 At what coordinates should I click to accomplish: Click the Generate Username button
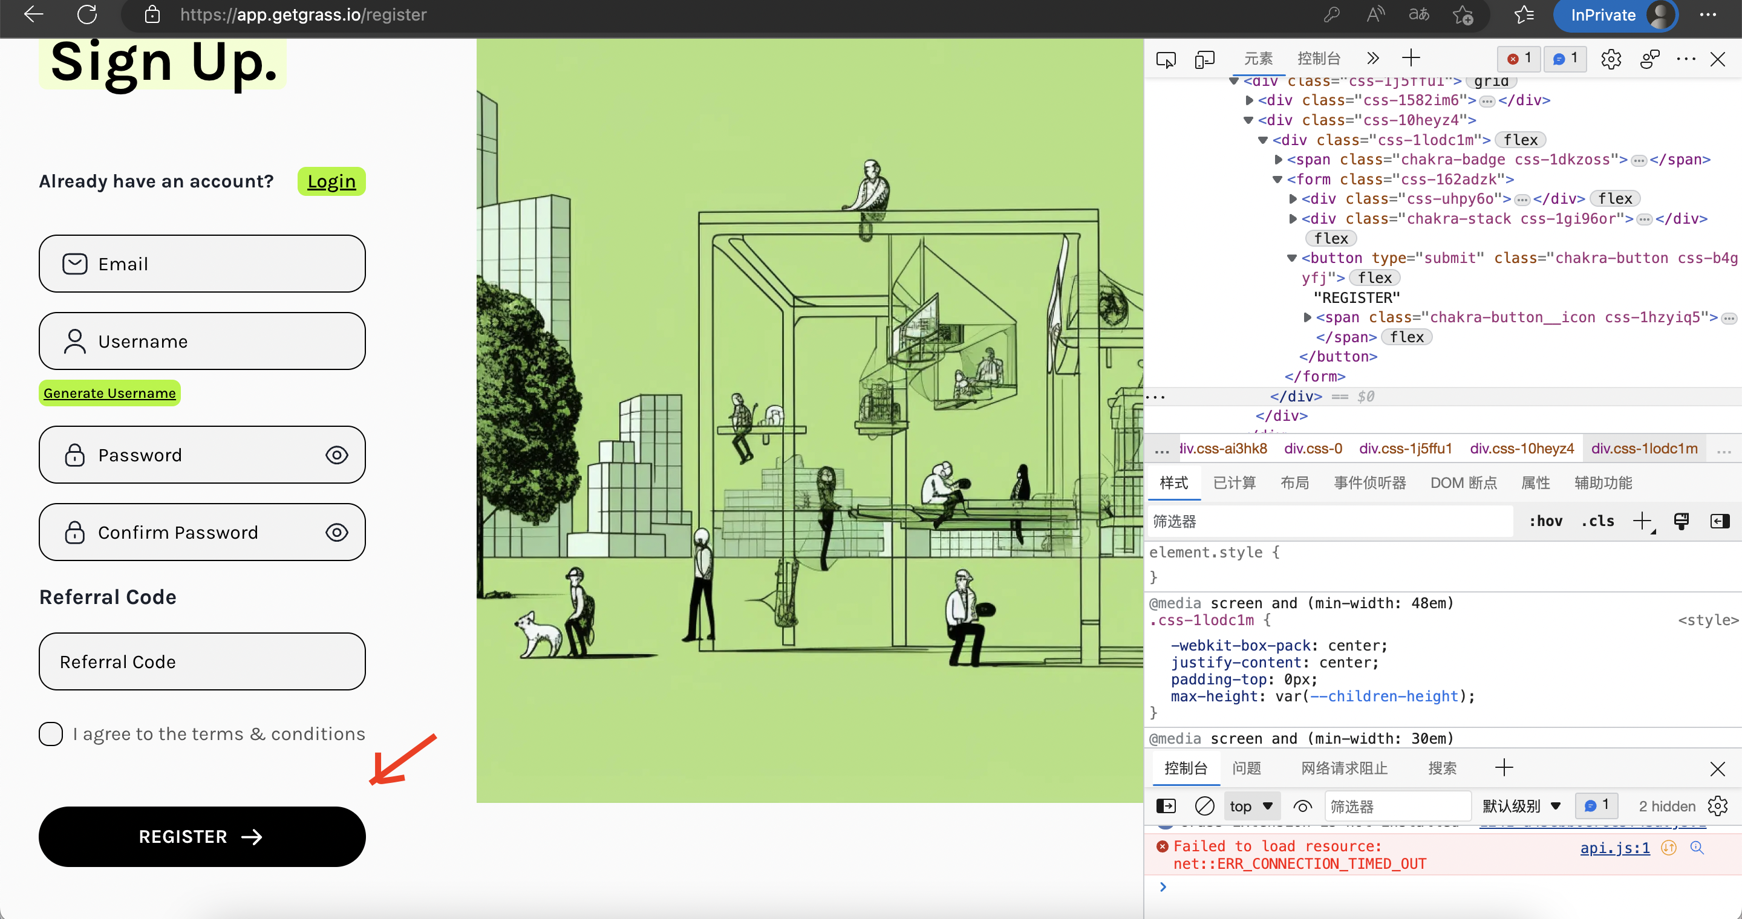[x=109, y=393]
